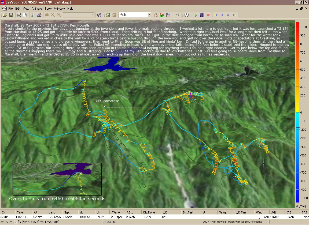Switch to the 3D view icon
The image size is (309, 225).
coord(162,15)
